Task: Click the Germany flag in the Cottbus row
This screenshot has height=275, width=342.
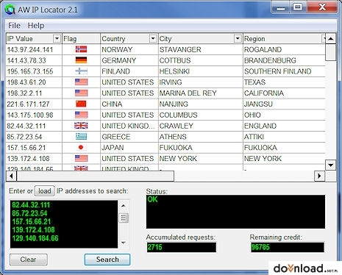Action: [81, 60]
